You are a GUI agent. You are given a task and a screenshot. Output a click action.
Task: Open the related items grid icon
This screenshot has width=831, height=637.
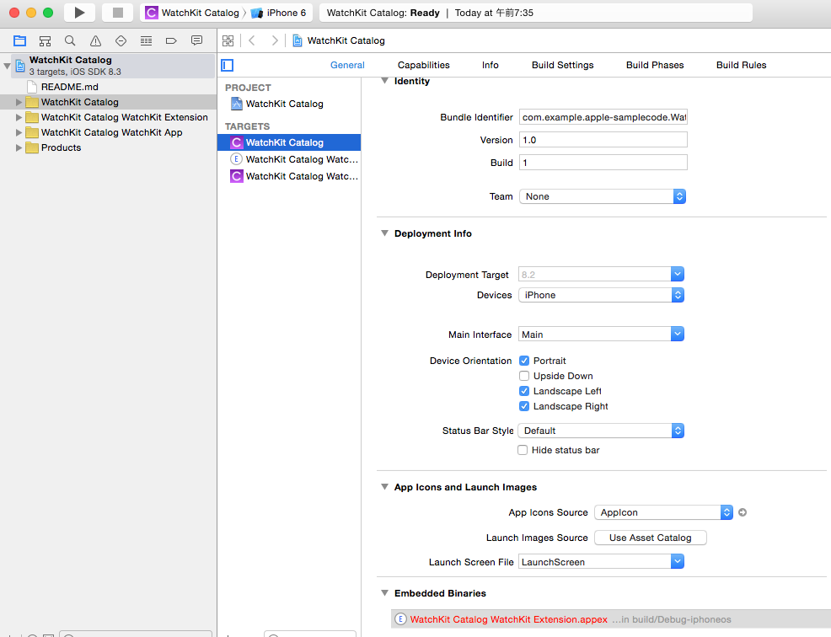click(x=228, y=40)
